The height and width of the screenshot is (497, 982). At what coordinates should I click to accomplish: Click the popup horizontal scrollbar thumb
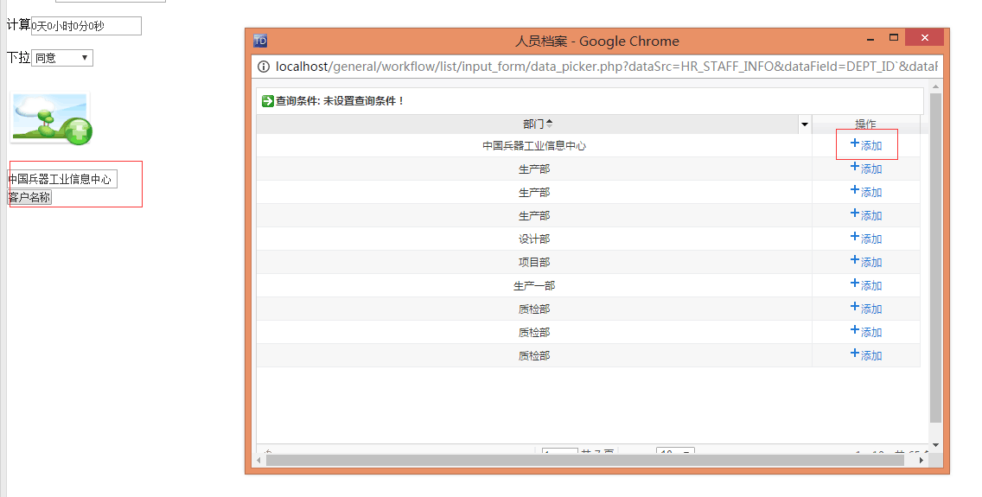[x=585, y=460]
